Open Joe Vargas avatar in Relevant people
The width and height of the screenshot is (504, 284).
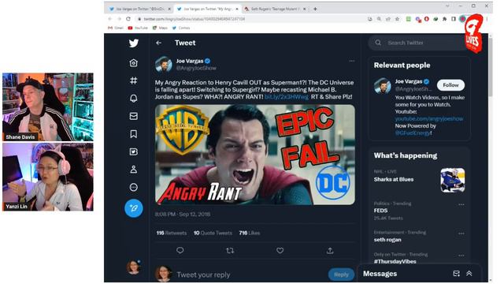(x=382, y=86)
